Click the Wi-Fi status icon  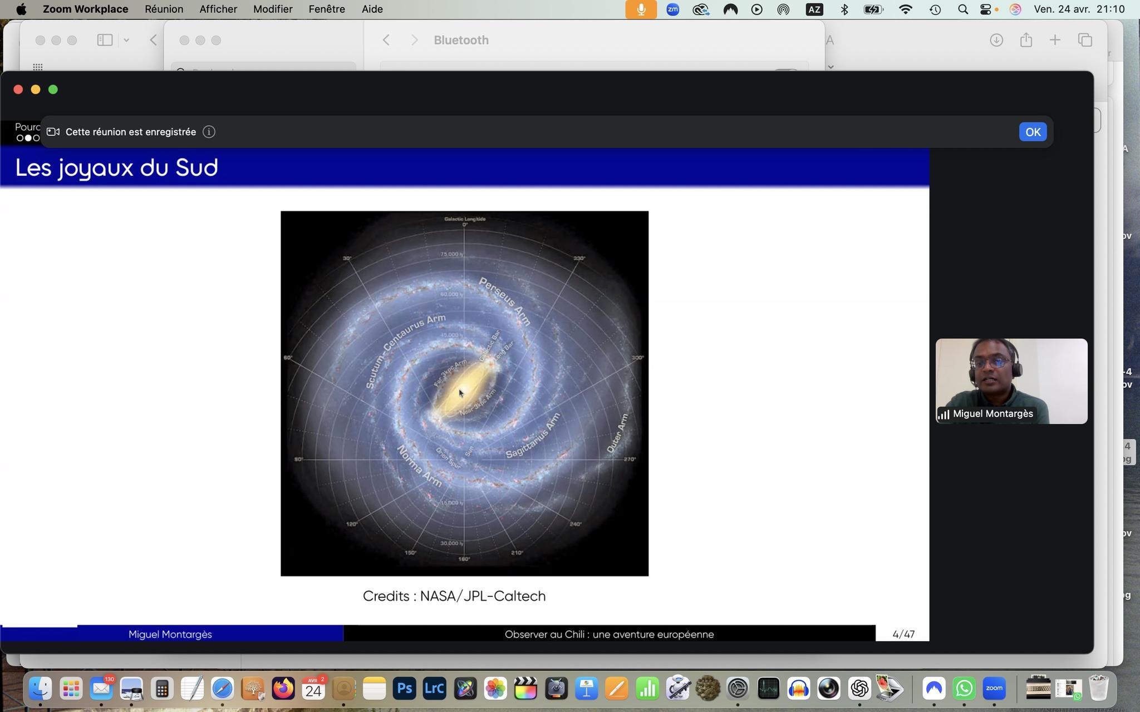[x=905, y=9]
